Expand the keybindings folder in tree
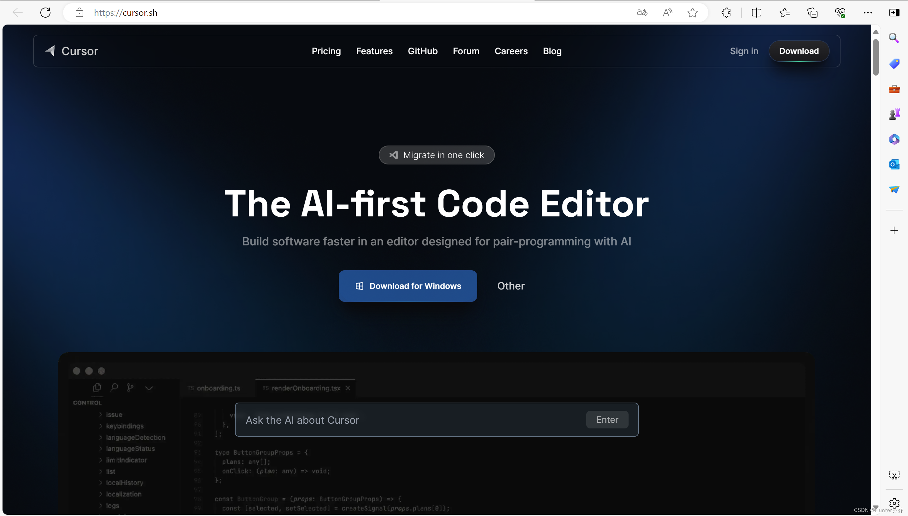 [125, 426]
